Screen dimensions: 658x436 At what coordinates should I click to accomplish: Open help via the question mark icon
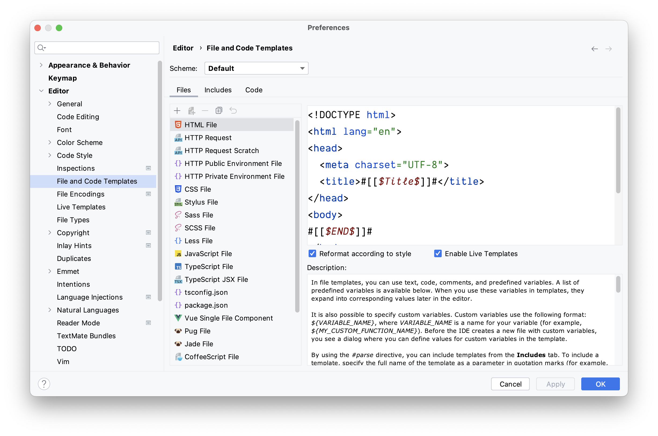(x=44, y=384)
